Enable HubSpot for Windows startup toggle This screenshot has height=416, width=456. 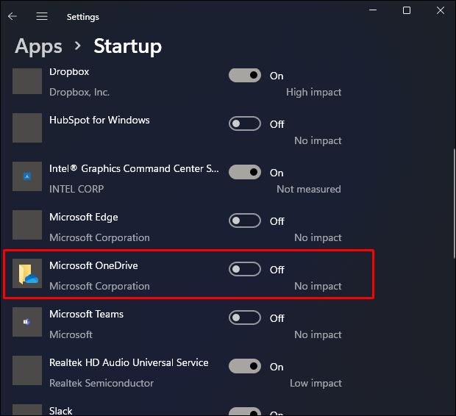(x=245, y=123)
